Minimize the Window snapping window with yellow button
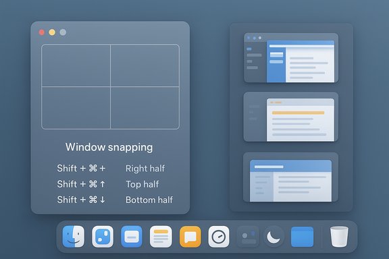The height and width of the screenshot is (259, 389). [x=52, y=32]
